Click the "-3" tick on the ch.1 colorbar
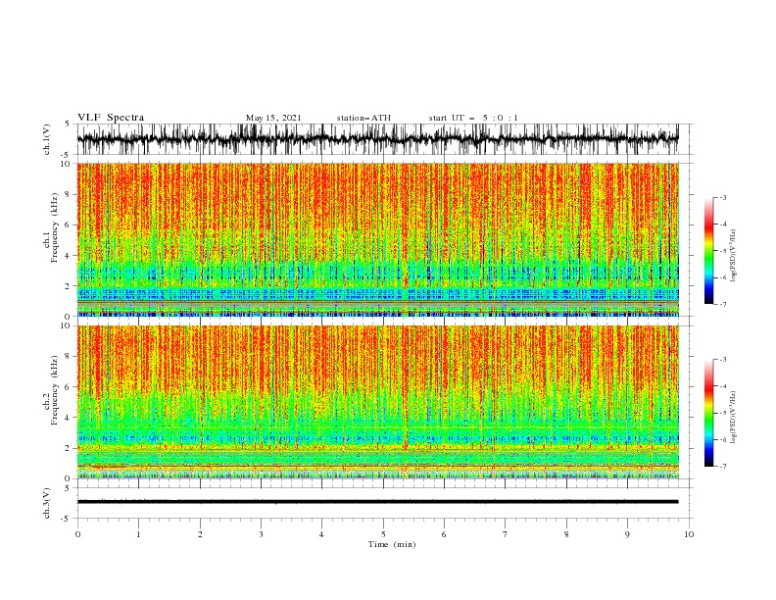Screen dimensions: 776x600 (722, 197)
